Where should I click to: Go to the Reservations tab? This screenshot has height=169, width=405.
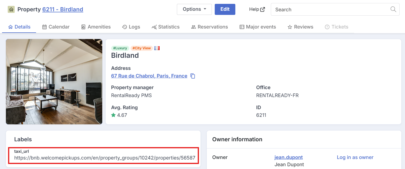(x=209, y=27)
